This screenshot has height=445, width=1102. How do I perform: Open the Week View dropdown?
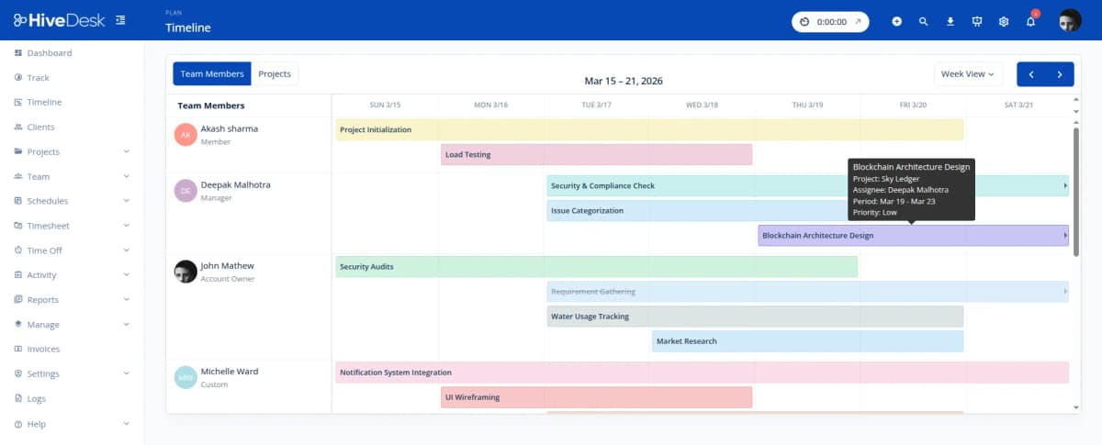968,74
